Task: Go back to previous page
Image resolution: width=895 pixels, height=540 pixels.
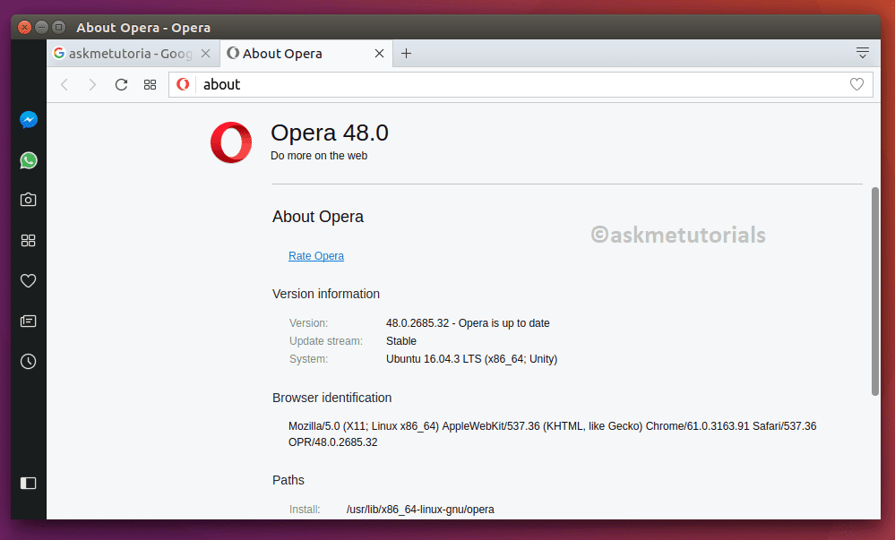Action: click(65, 85)
